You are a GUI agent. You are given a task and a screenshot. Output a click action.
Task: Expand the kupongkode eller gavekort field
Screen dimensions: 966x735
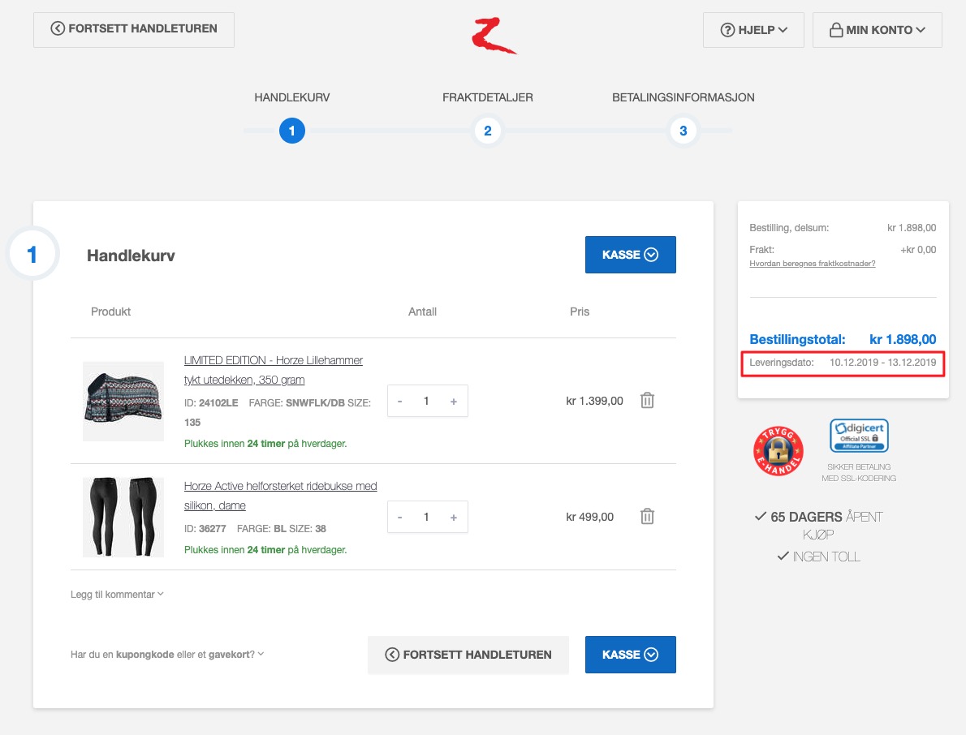tap(167, 655)
